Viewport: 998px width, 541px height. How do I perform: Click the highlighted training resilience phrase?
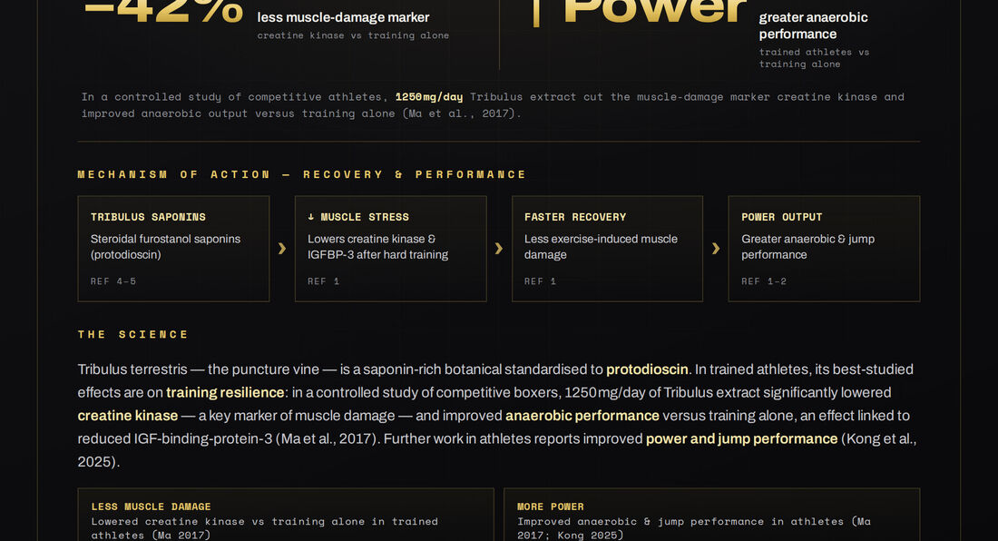225,393
